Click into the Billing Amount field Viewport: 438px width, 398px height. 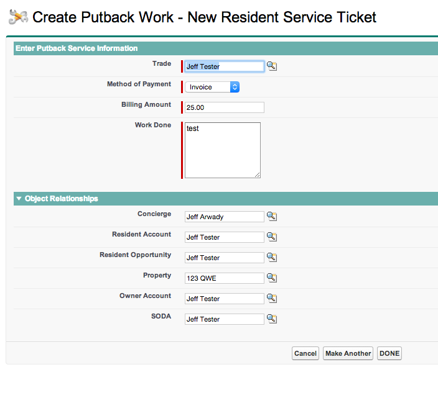[x=224, y=107]
